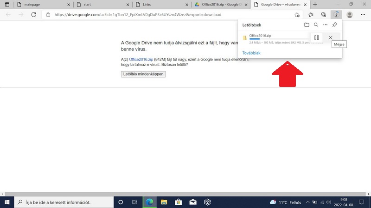Open battery status tray icon
The height and width of the screenshot is (208, 371).
coord(315,202)
